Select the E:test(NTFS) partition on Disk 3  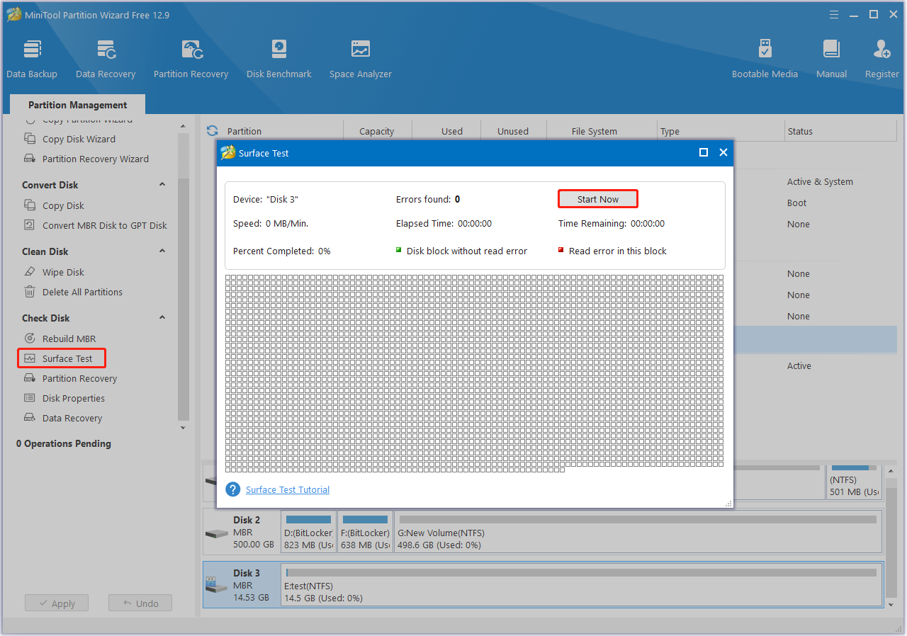pyautogui.click(x=582, y=585)
